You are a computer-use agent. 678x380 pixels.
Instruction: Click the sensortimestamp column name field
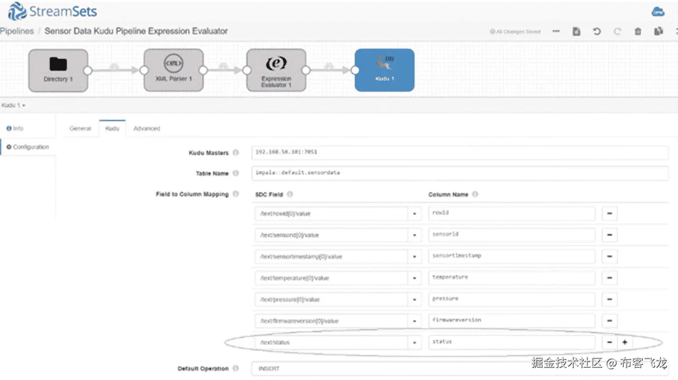tap(511, 256)
